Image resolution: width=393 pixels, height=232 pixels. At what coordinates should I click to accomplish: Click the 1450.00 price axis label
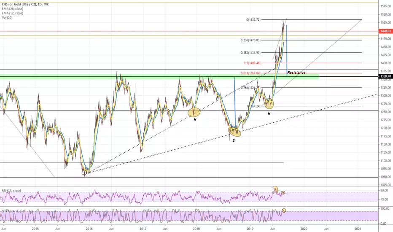[x=386, y=47]
